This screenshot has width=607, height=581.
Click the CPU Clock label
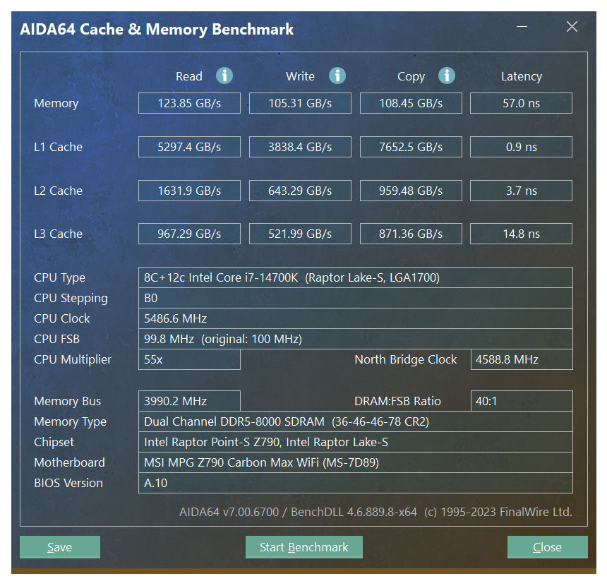(62, 318)
